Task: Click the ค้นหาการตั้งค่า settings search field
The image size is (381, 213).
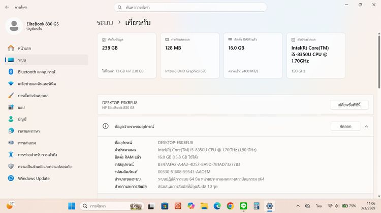Action: (190, 7)
